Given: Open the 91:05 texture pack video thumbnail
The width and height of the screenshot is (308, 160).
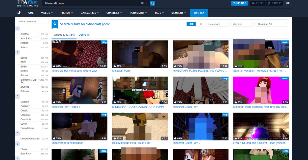Looking at the screenshot, I should pos(80,54).
